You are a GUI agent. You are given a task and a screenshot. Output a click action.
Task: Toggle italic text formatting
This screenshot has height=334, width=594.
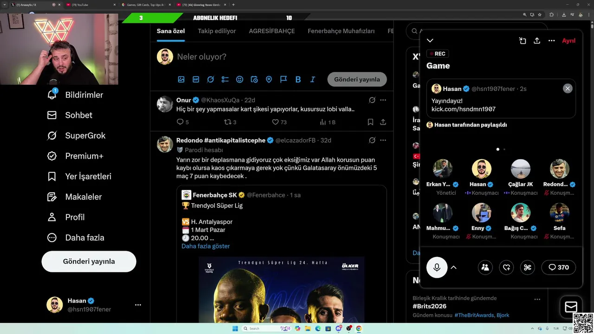pos(313,79)
